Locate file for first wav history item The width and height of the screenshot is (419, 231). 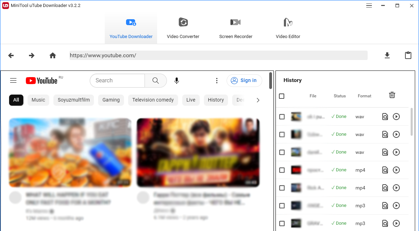[385, 117]
